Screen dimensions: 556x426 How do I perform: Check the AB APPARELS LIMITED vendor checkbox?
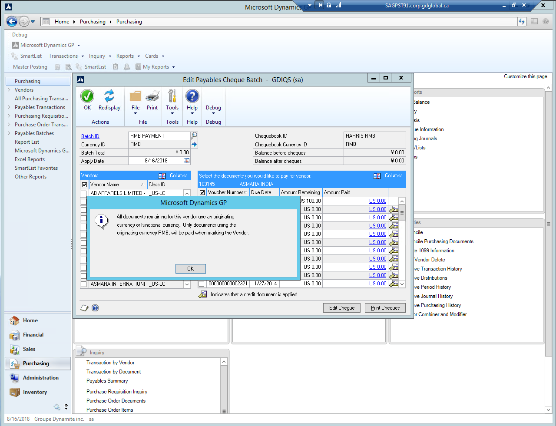[x=84, y=192]
